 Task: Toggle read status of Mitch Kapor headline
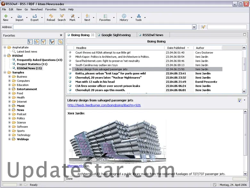click(70, 57)
